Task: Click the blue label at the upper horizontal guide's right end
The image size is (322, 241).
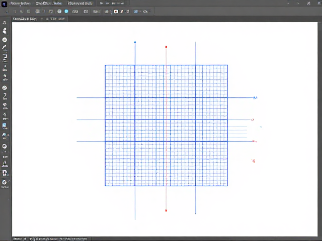Action: (x=255, y=98)
